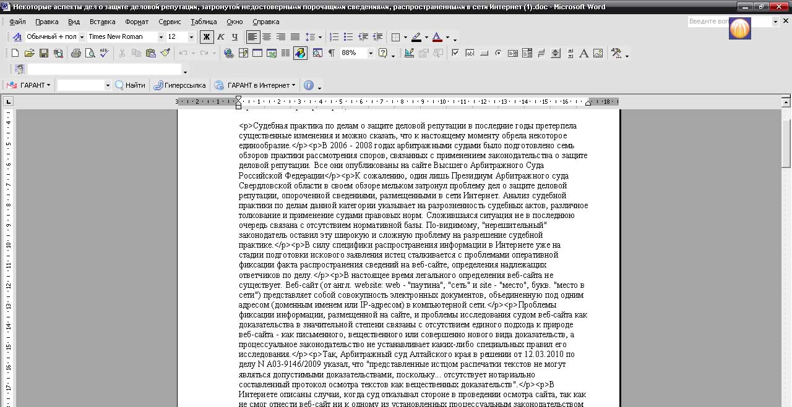Run the spelling and grammar check
The width and height of the screenshot is (792, 407).
(104, 53)
